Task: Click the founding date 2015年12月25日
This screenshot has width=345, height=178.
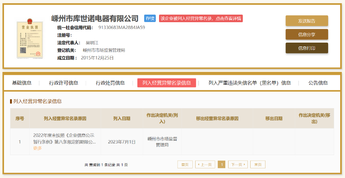Action: [x=97, y=58]
